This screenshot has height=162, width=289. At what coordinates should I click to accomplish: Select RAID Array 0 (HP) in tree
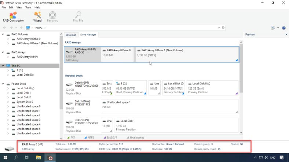(27, 57)
